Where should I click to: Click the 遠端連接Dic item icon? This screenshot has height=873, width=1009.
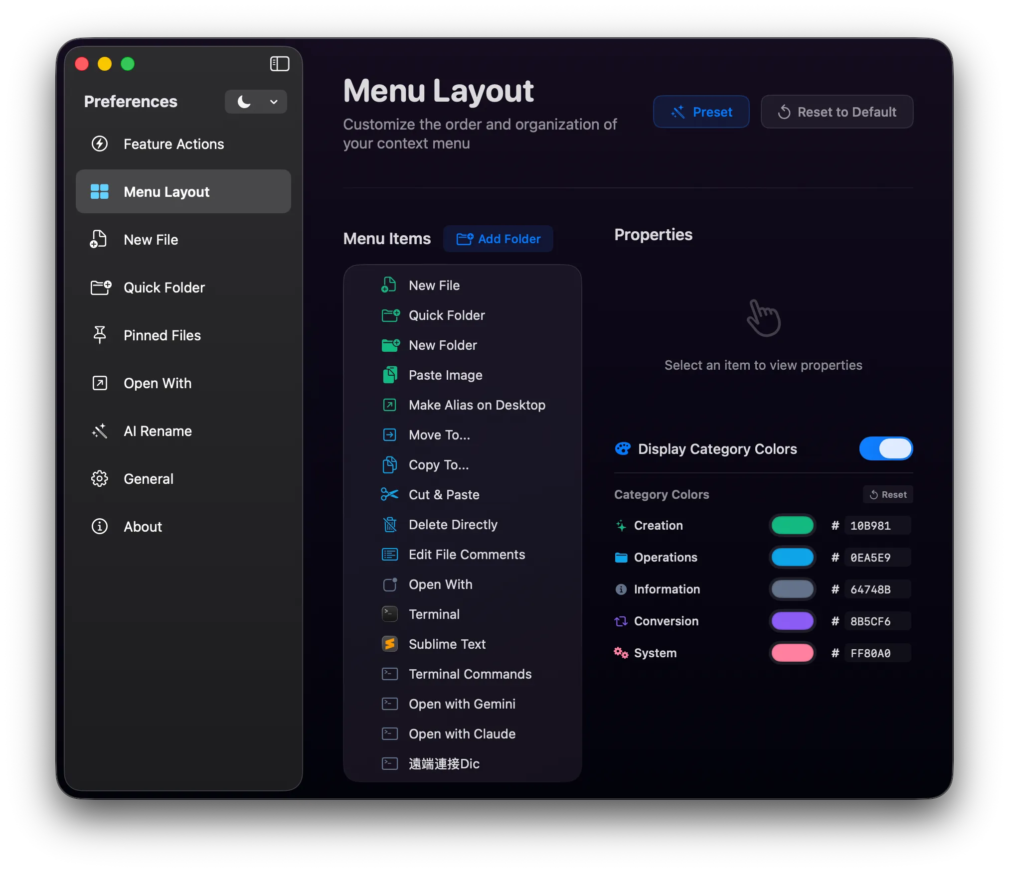[x=390, y=763]
